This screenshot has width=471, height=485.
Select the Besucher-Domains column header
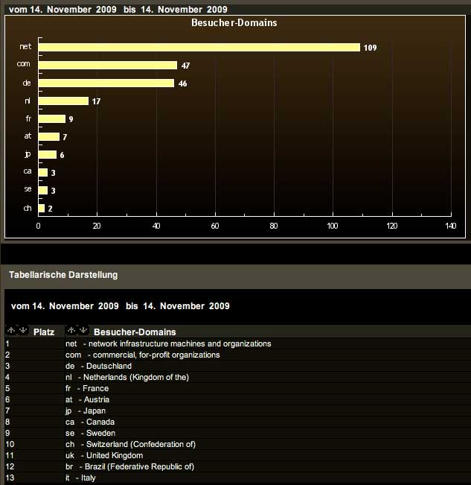[135, 332]
